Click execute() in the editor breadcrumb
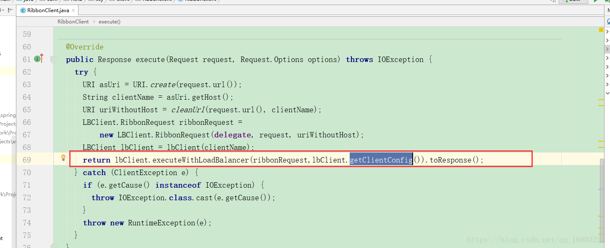This screenshot has width=610, height=248. pos(109,21)
